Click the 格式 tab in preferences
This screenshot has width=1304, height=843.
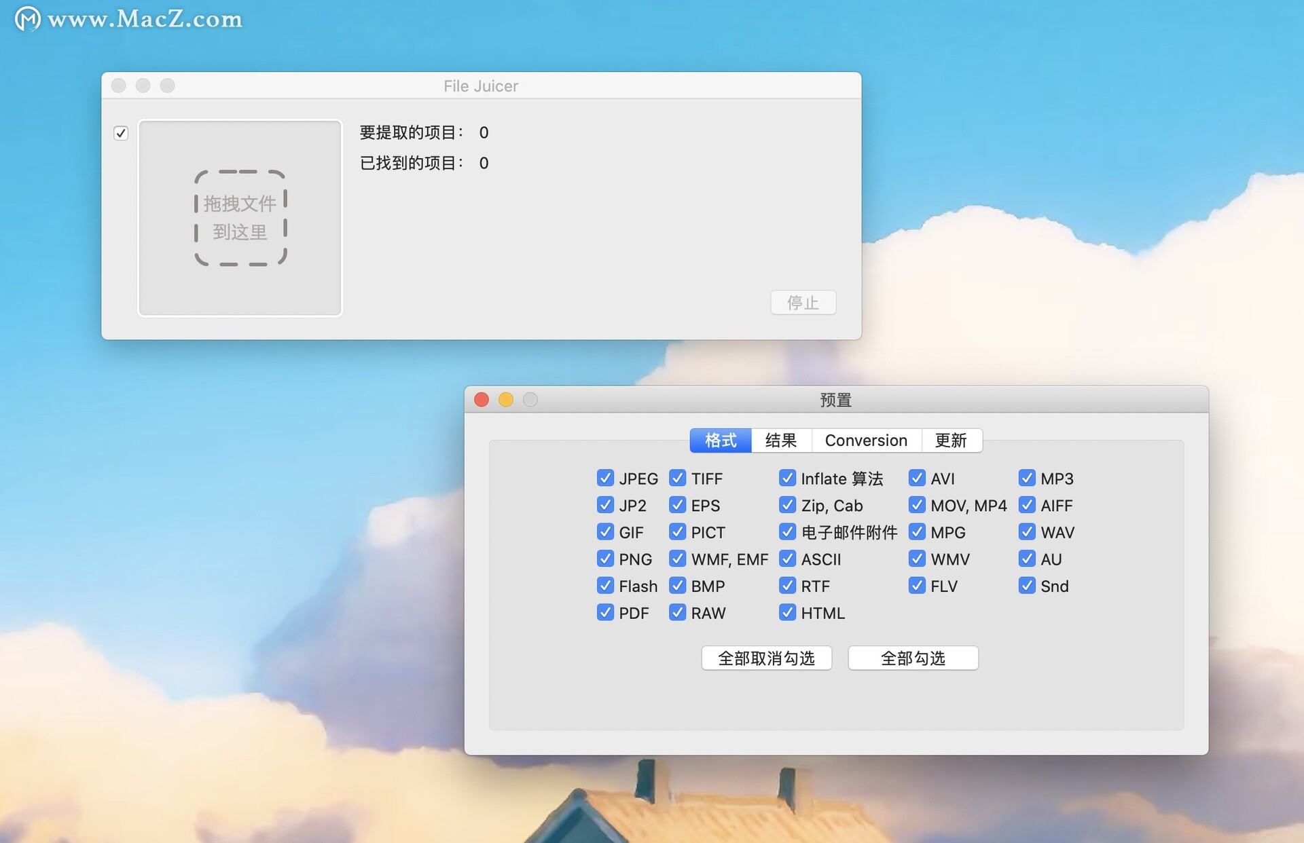point(719,440)
